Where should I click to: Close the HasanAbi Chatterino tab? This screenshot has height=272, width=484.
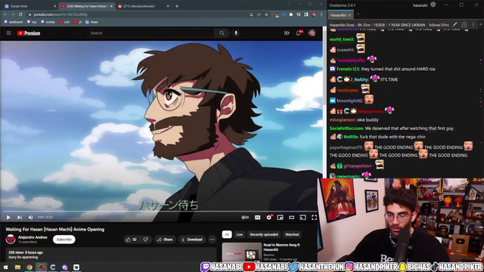[349, 15]
